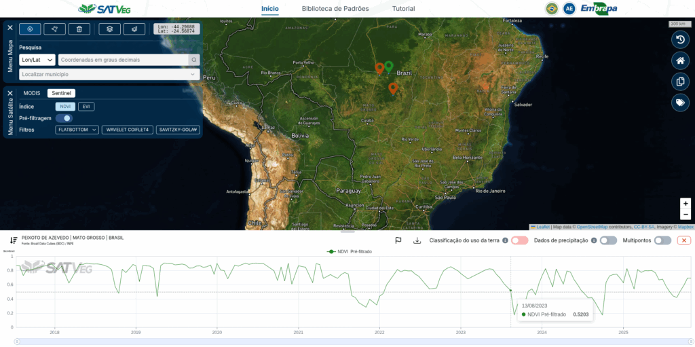The image size is (695, 347).
Task: Select the point marker tool button
Action: click(30, 29)
